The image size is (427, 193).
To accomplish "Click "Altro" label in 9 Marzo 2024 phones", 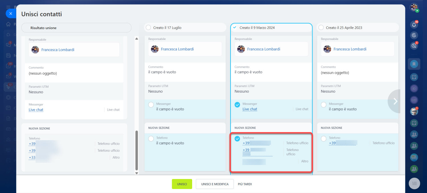I will point(305,161).
